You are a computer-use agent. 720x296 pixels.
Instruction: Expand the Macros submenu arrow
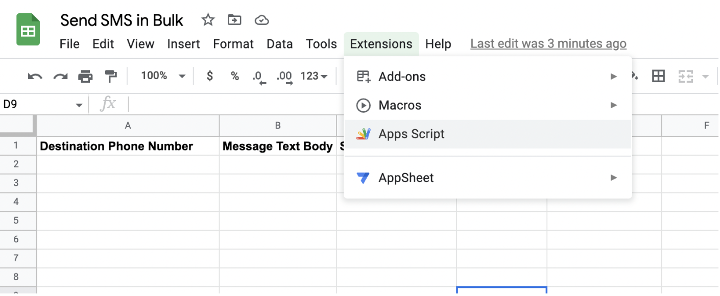point(614,105)
